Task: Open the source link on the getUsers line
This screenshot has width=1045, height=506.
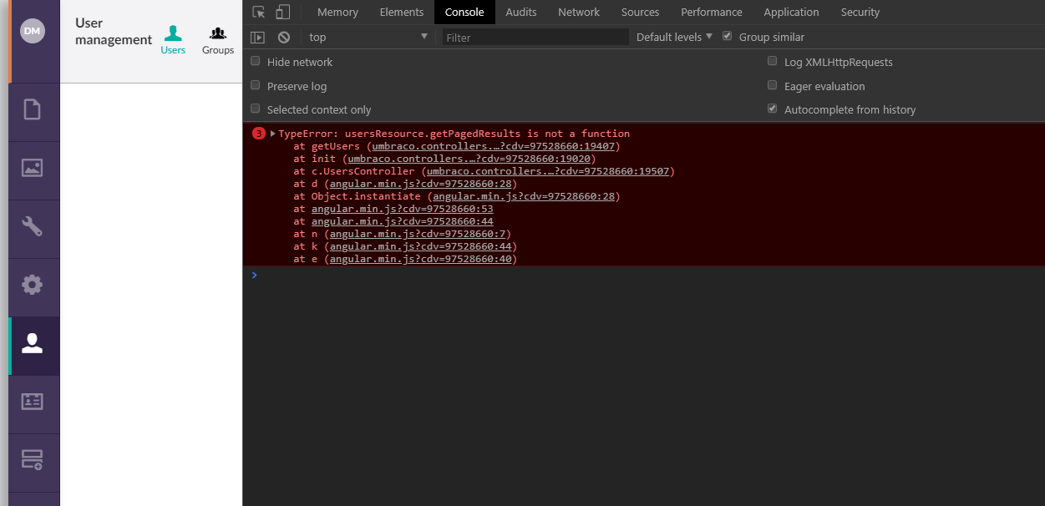Action: coord(493,146)
